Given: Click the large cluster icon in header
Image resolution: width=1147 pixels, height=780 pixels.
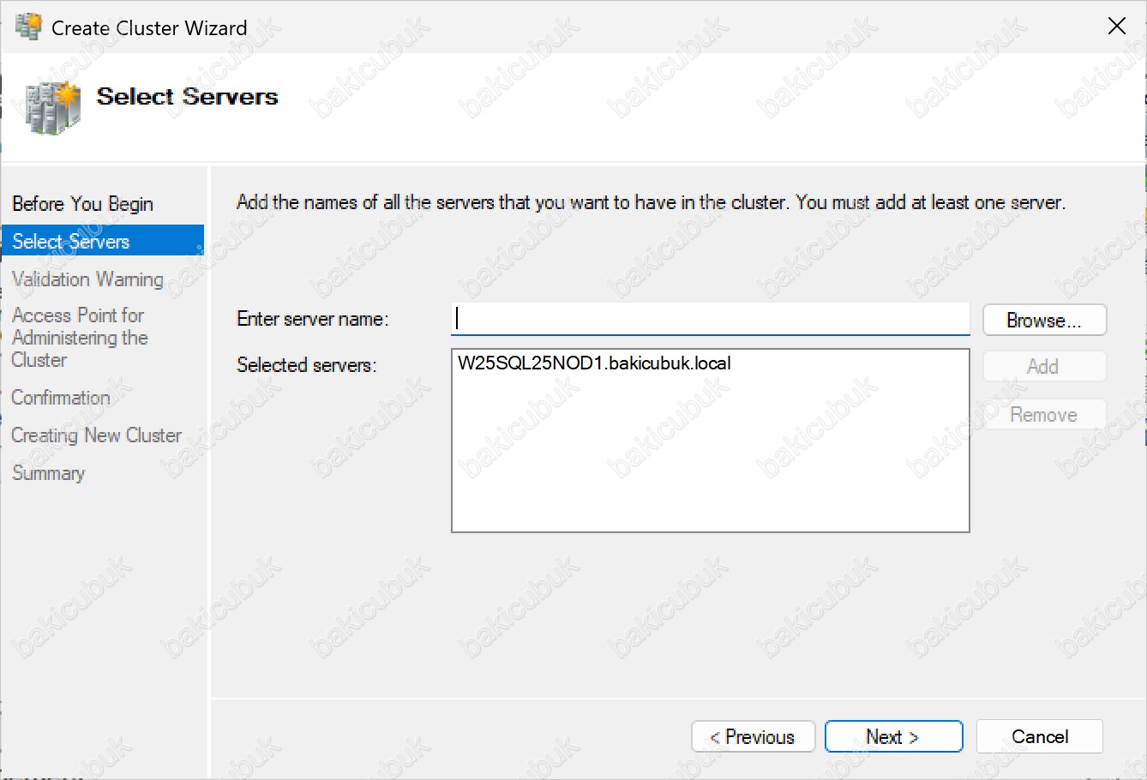Looking at the screenshot, I should (52, 106).
